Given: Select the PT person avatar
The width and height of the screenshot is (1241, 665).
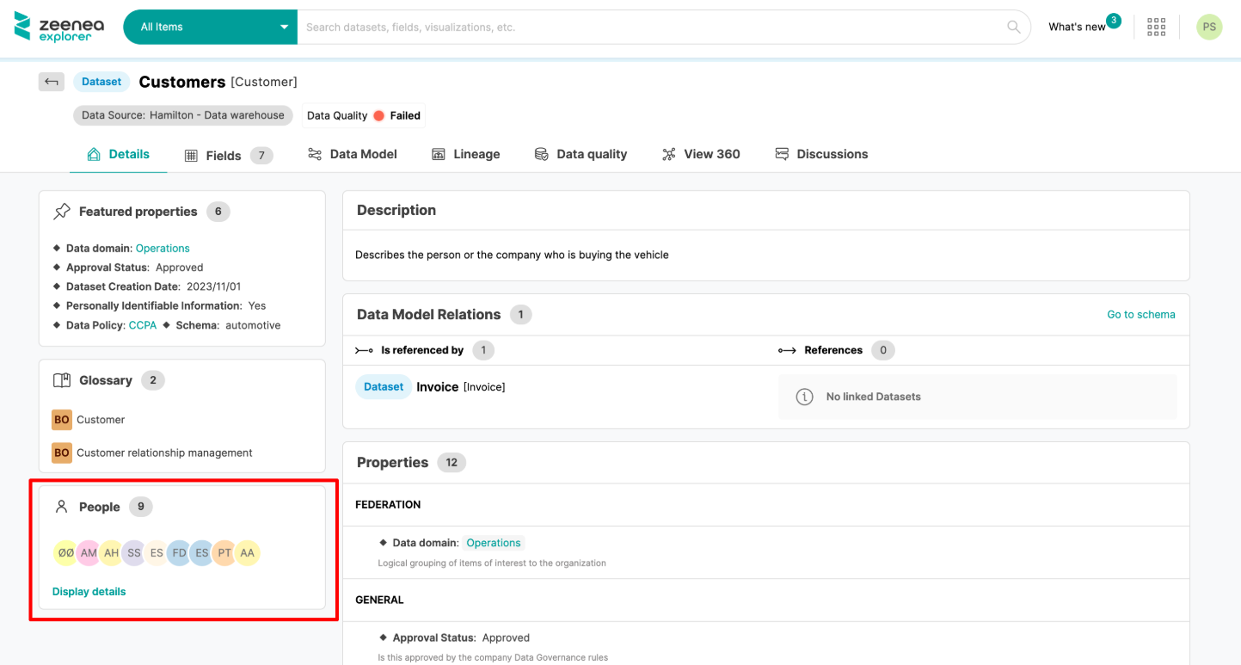Looking at the screenshot, I should [224, 553].
